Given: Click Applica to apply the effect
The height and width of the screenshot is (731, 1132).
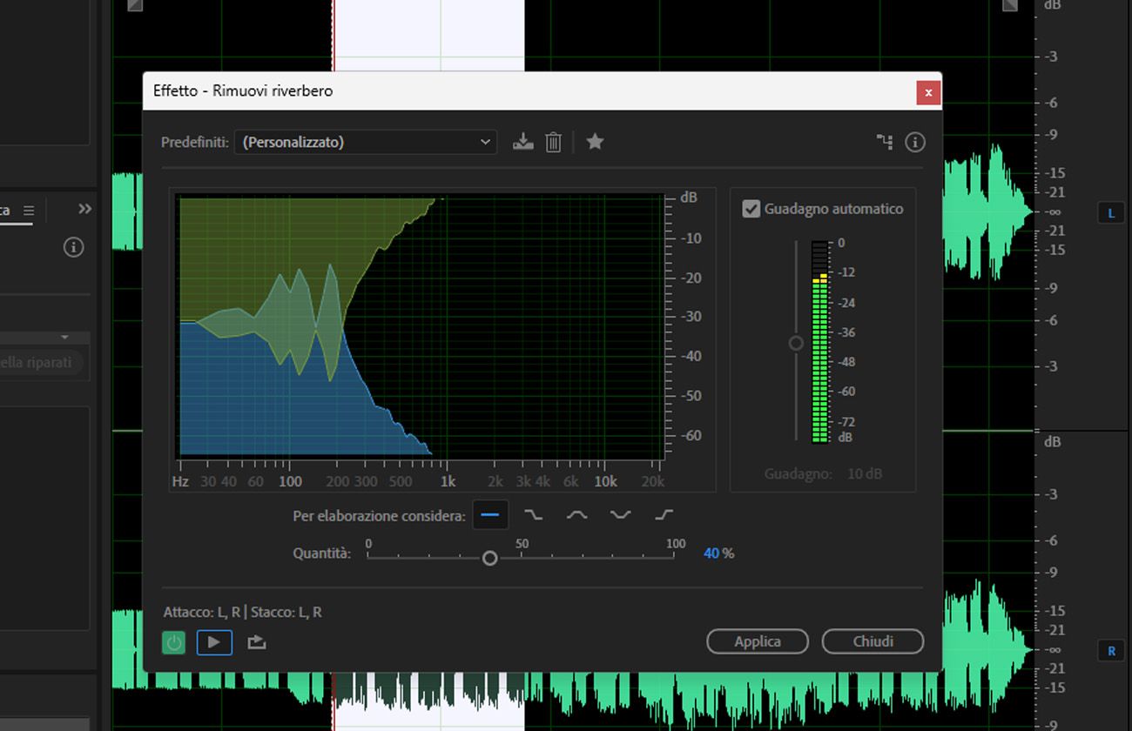Looking at the screenshot, I should pos(758,641).
